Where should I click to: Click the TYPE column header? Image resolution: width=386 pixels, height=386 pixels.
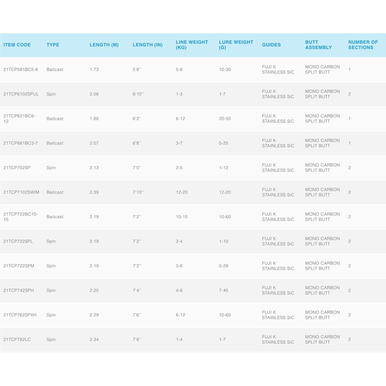(53, 45)
